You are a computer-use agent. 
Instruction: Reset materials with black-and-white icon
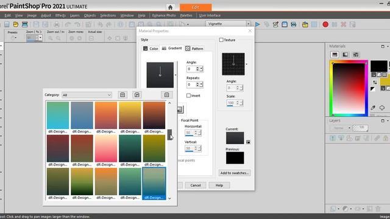tap(372, 89)
